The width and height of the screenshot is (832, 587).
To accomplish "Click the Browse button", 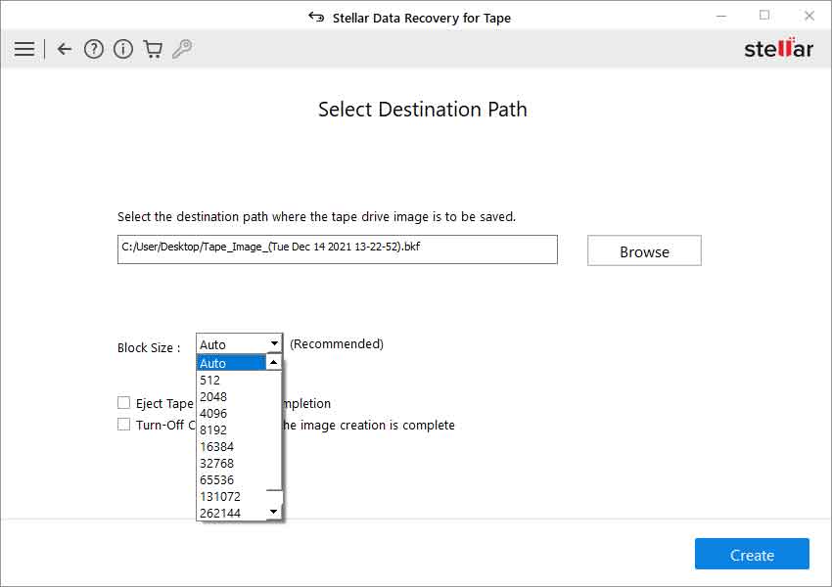I will [x=644, y=251].
